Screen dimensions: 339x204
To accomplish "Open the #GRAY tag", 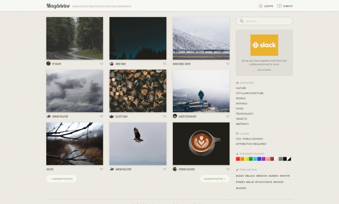I will tap(240, 176).
